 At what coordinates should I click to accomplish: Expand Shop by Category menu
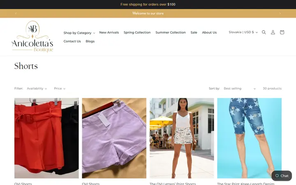tap(79, 33)
